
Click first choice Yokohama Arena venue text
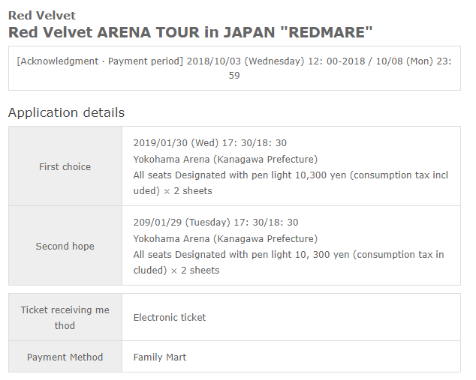tap(225, 159)
